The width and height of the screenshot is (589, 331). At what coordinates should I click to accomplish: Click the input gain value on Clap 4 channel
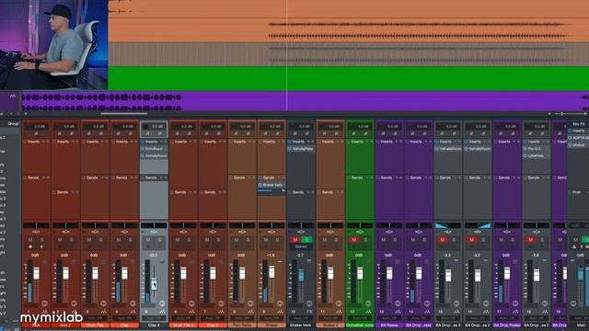click(x=156, y=127)
